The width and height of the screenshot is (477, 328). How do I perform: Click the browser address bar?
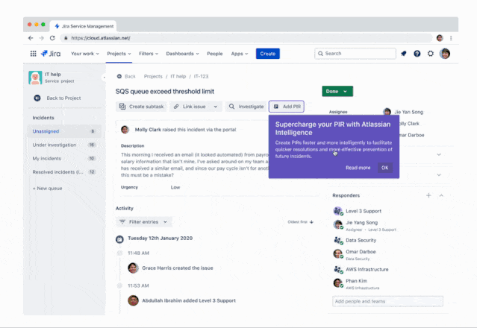pos(246,38)
